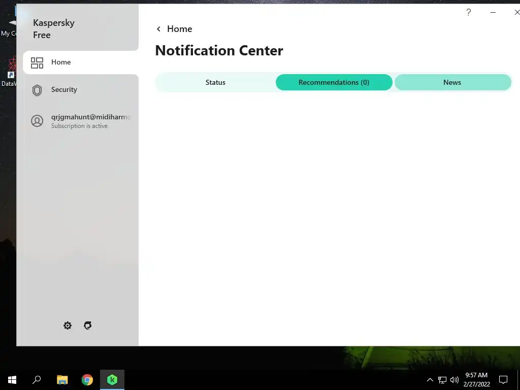Click the Home breadcrumb link
Image resolution: width=520 pixels, height=390 pixels.
179,29
